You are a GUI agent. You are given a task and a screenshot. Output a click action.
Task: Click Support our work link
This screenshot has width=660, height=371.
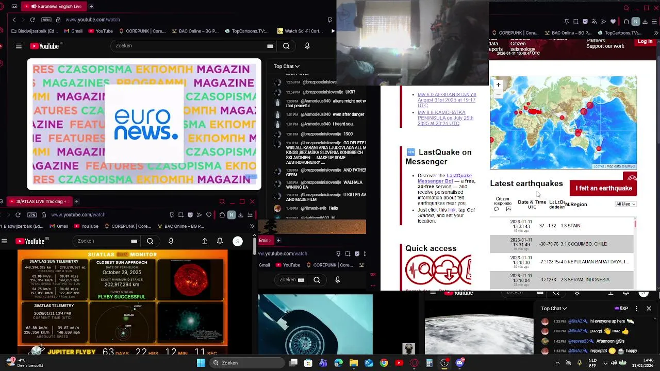coord(605,46)
